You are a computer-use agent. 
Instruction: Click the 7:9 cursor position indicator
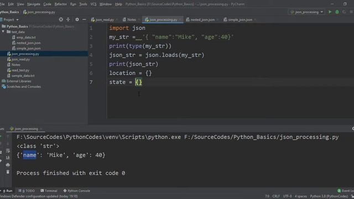[267, 196]
